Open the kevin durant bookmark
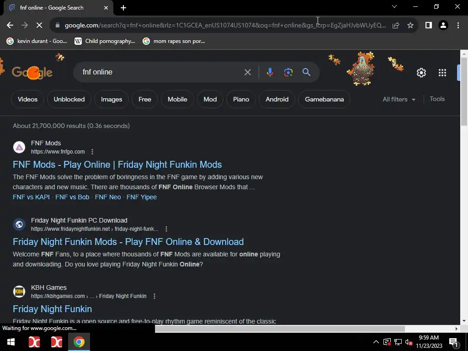 pos(37,41)
